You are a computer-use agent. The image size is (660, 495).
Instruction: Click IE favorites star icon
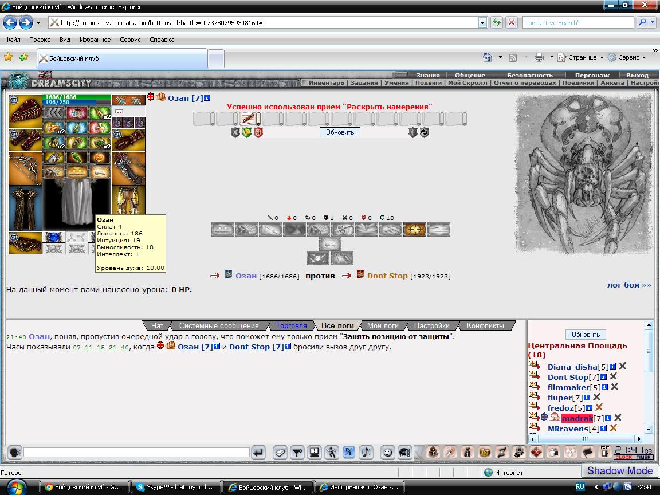(x=8, y=57)
